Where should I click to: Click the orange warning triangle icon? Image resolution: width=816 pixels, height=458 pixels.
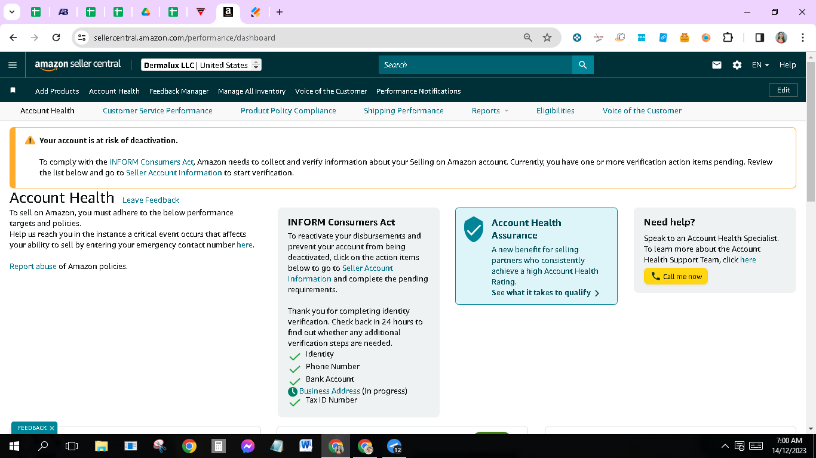pyautogui.click(x=30, y=141)
